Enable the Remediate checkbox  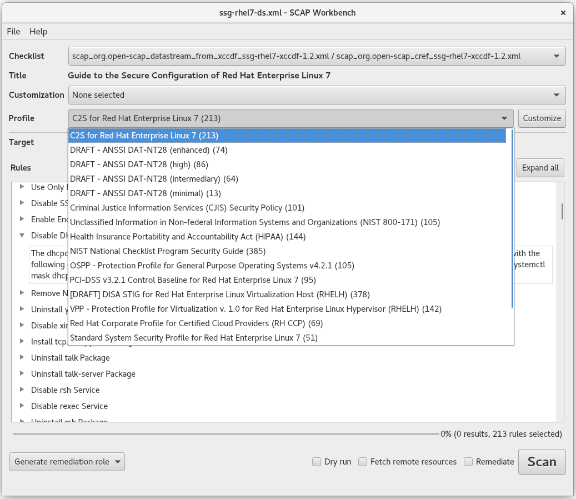(468, 462)
